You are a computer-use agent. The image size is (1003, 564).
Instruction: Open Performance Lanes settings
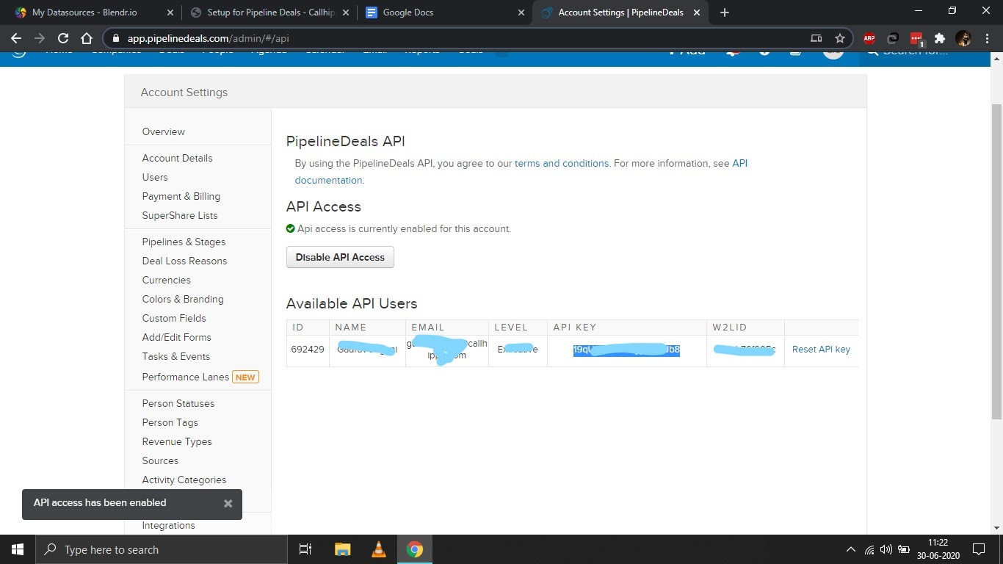[186, 377]
